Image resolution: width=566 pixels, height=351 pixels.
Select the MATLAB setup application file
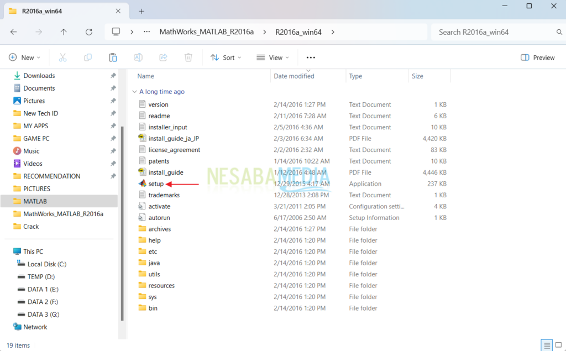pyautogui.click(x=156, y=184)
